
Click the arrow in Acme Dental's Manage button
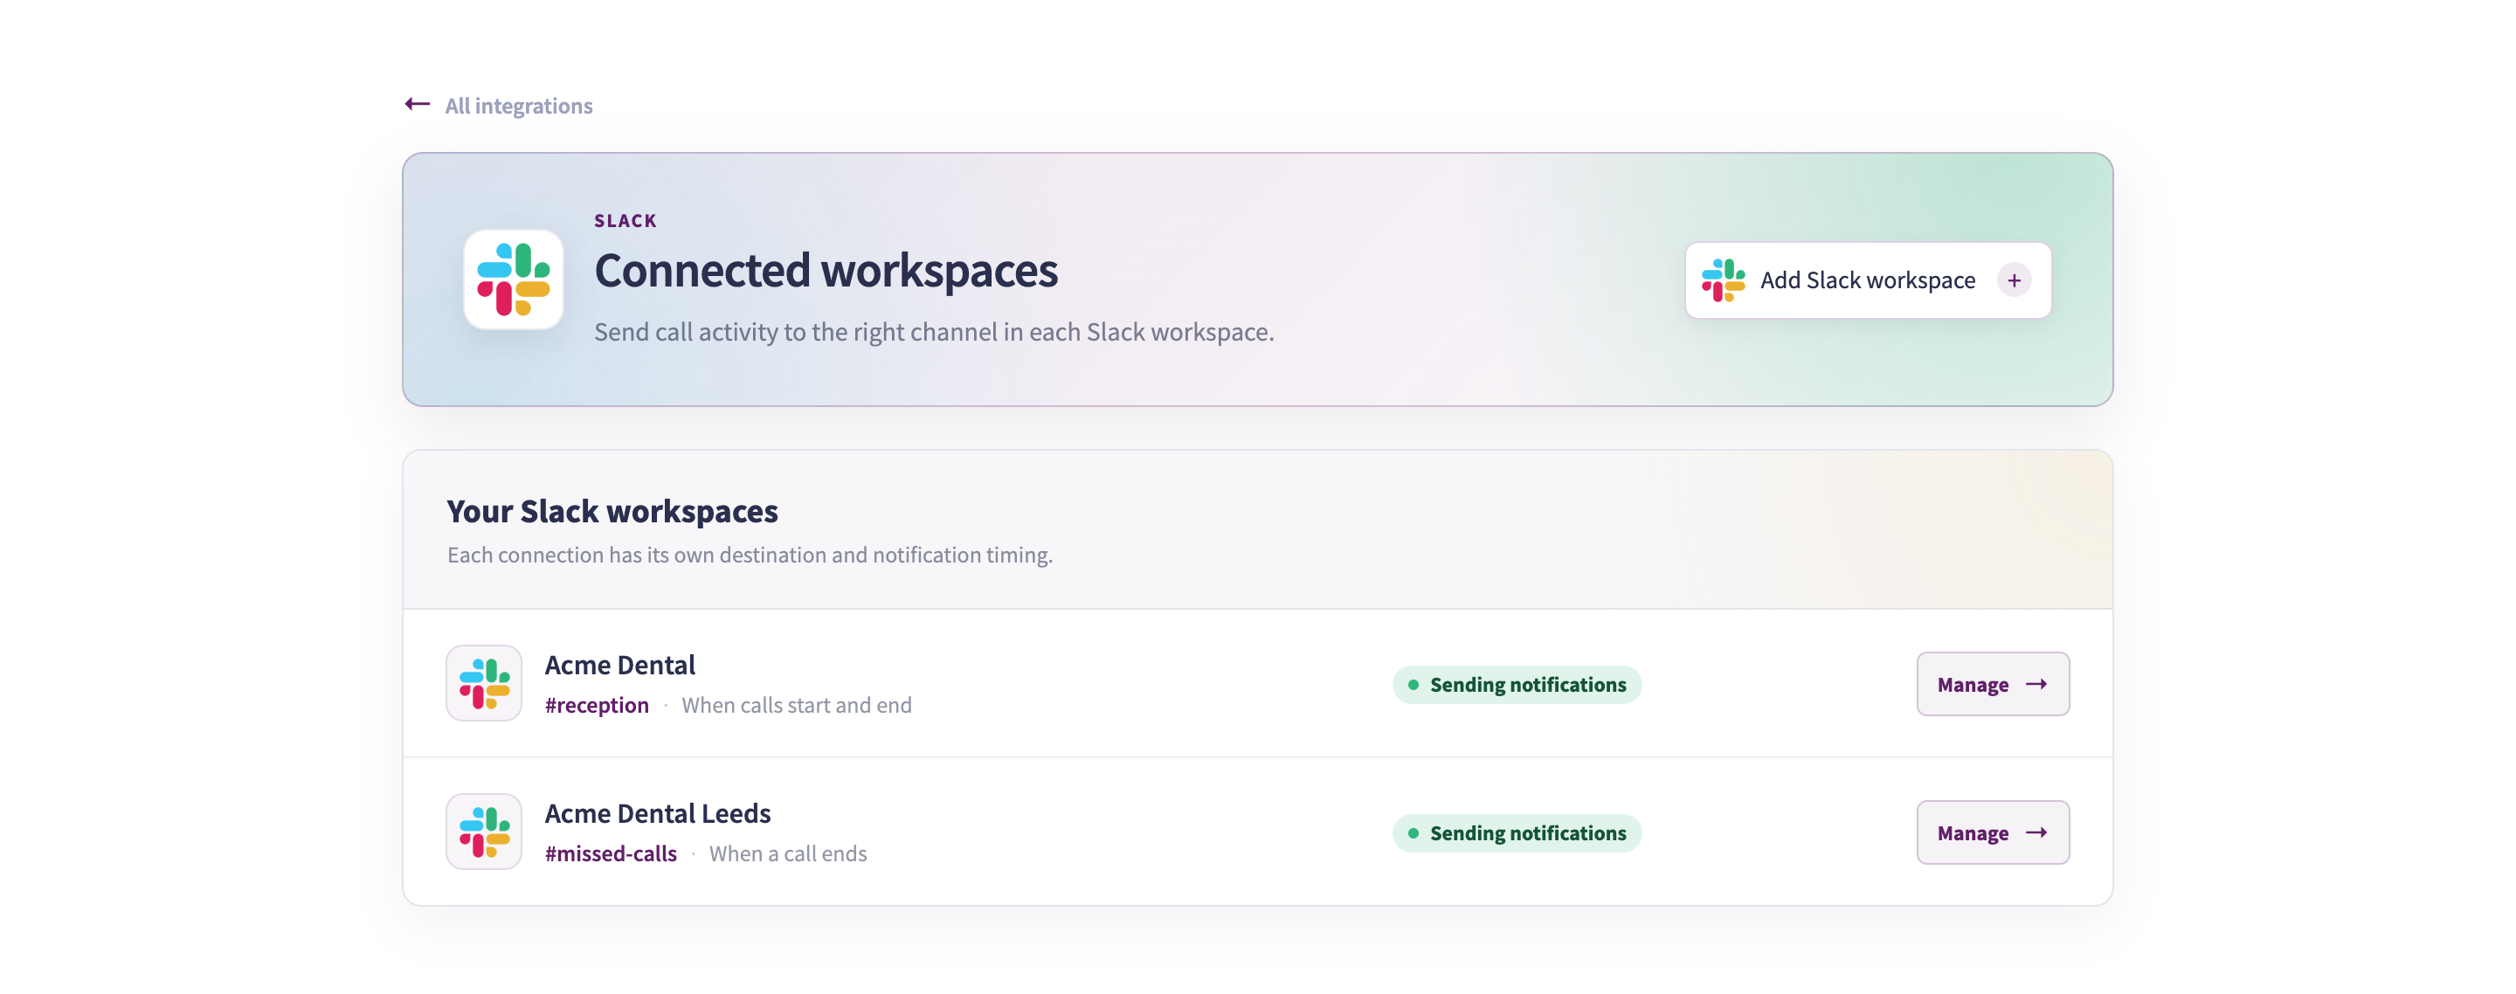click(2036, 684)
